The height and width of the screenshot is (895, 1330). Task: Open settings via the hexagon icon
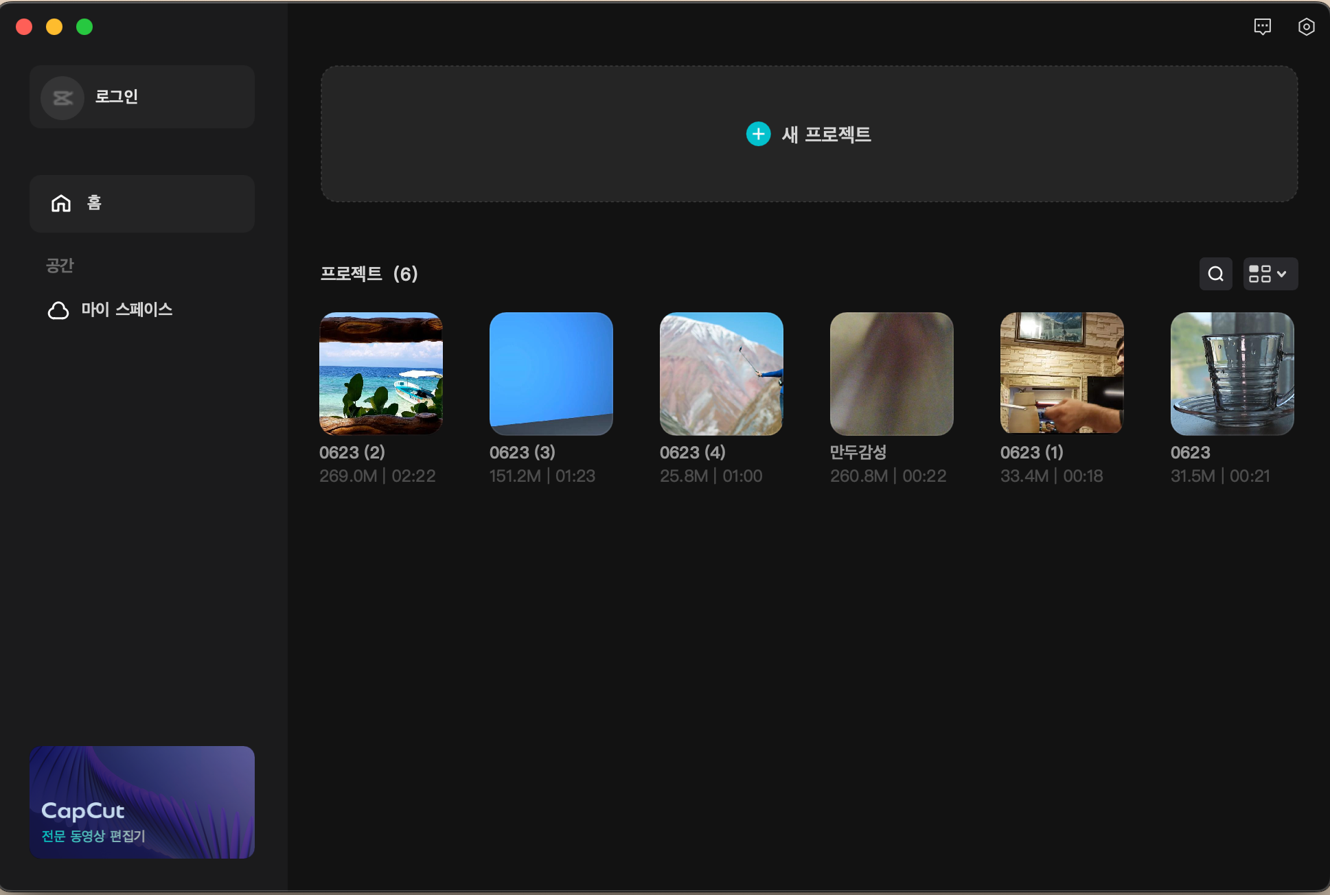tap(1306, 27)
